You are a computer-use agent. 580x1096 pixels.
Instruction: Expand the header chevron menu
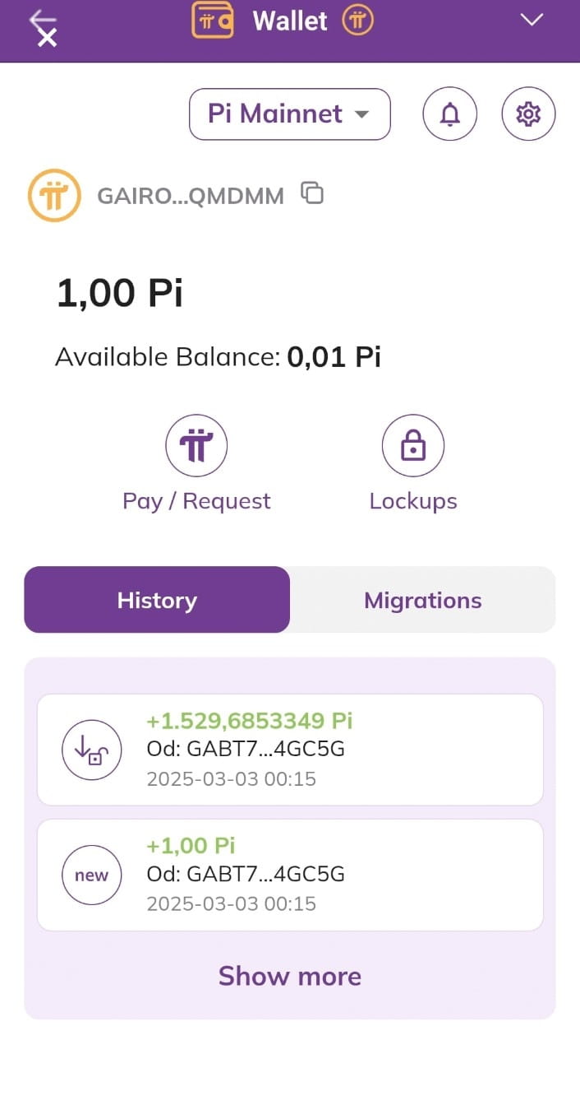532,21
